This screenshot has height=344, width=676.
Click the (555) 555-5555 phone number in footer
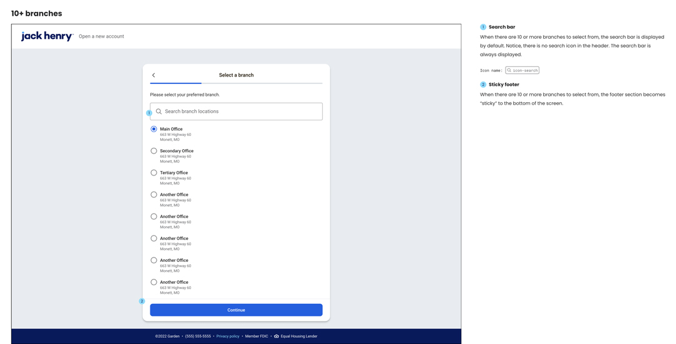coord(198,336)
